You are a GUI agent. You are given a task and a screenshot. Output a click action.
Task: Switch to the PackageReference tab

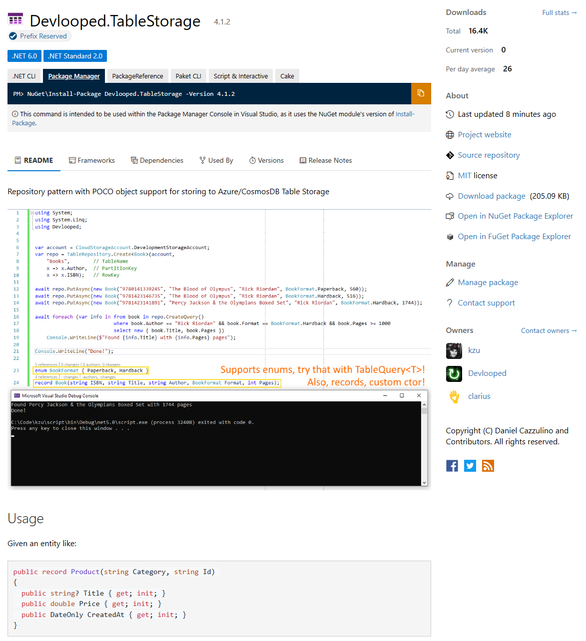tap(137, 76)
